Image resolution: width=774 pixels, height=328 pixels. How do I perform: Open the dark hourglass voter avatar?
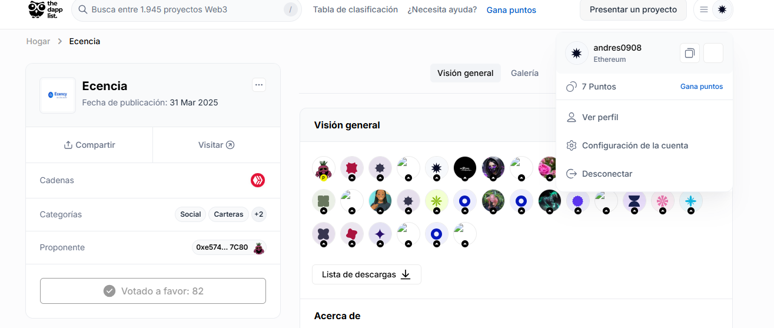635,202
